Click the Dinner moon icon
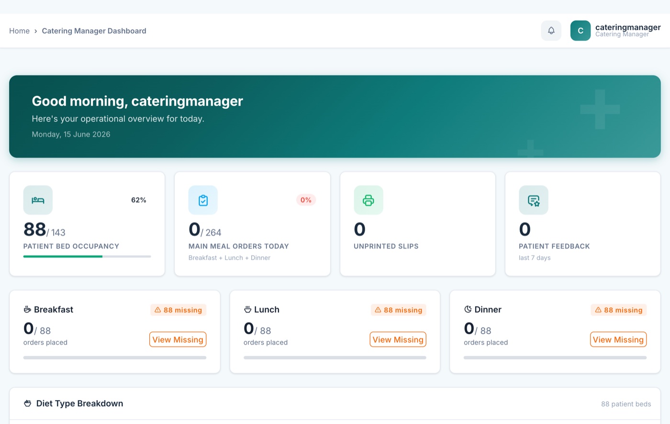Image resolution: width=670 pixels, height=424 pixels. tap(468, 310)
